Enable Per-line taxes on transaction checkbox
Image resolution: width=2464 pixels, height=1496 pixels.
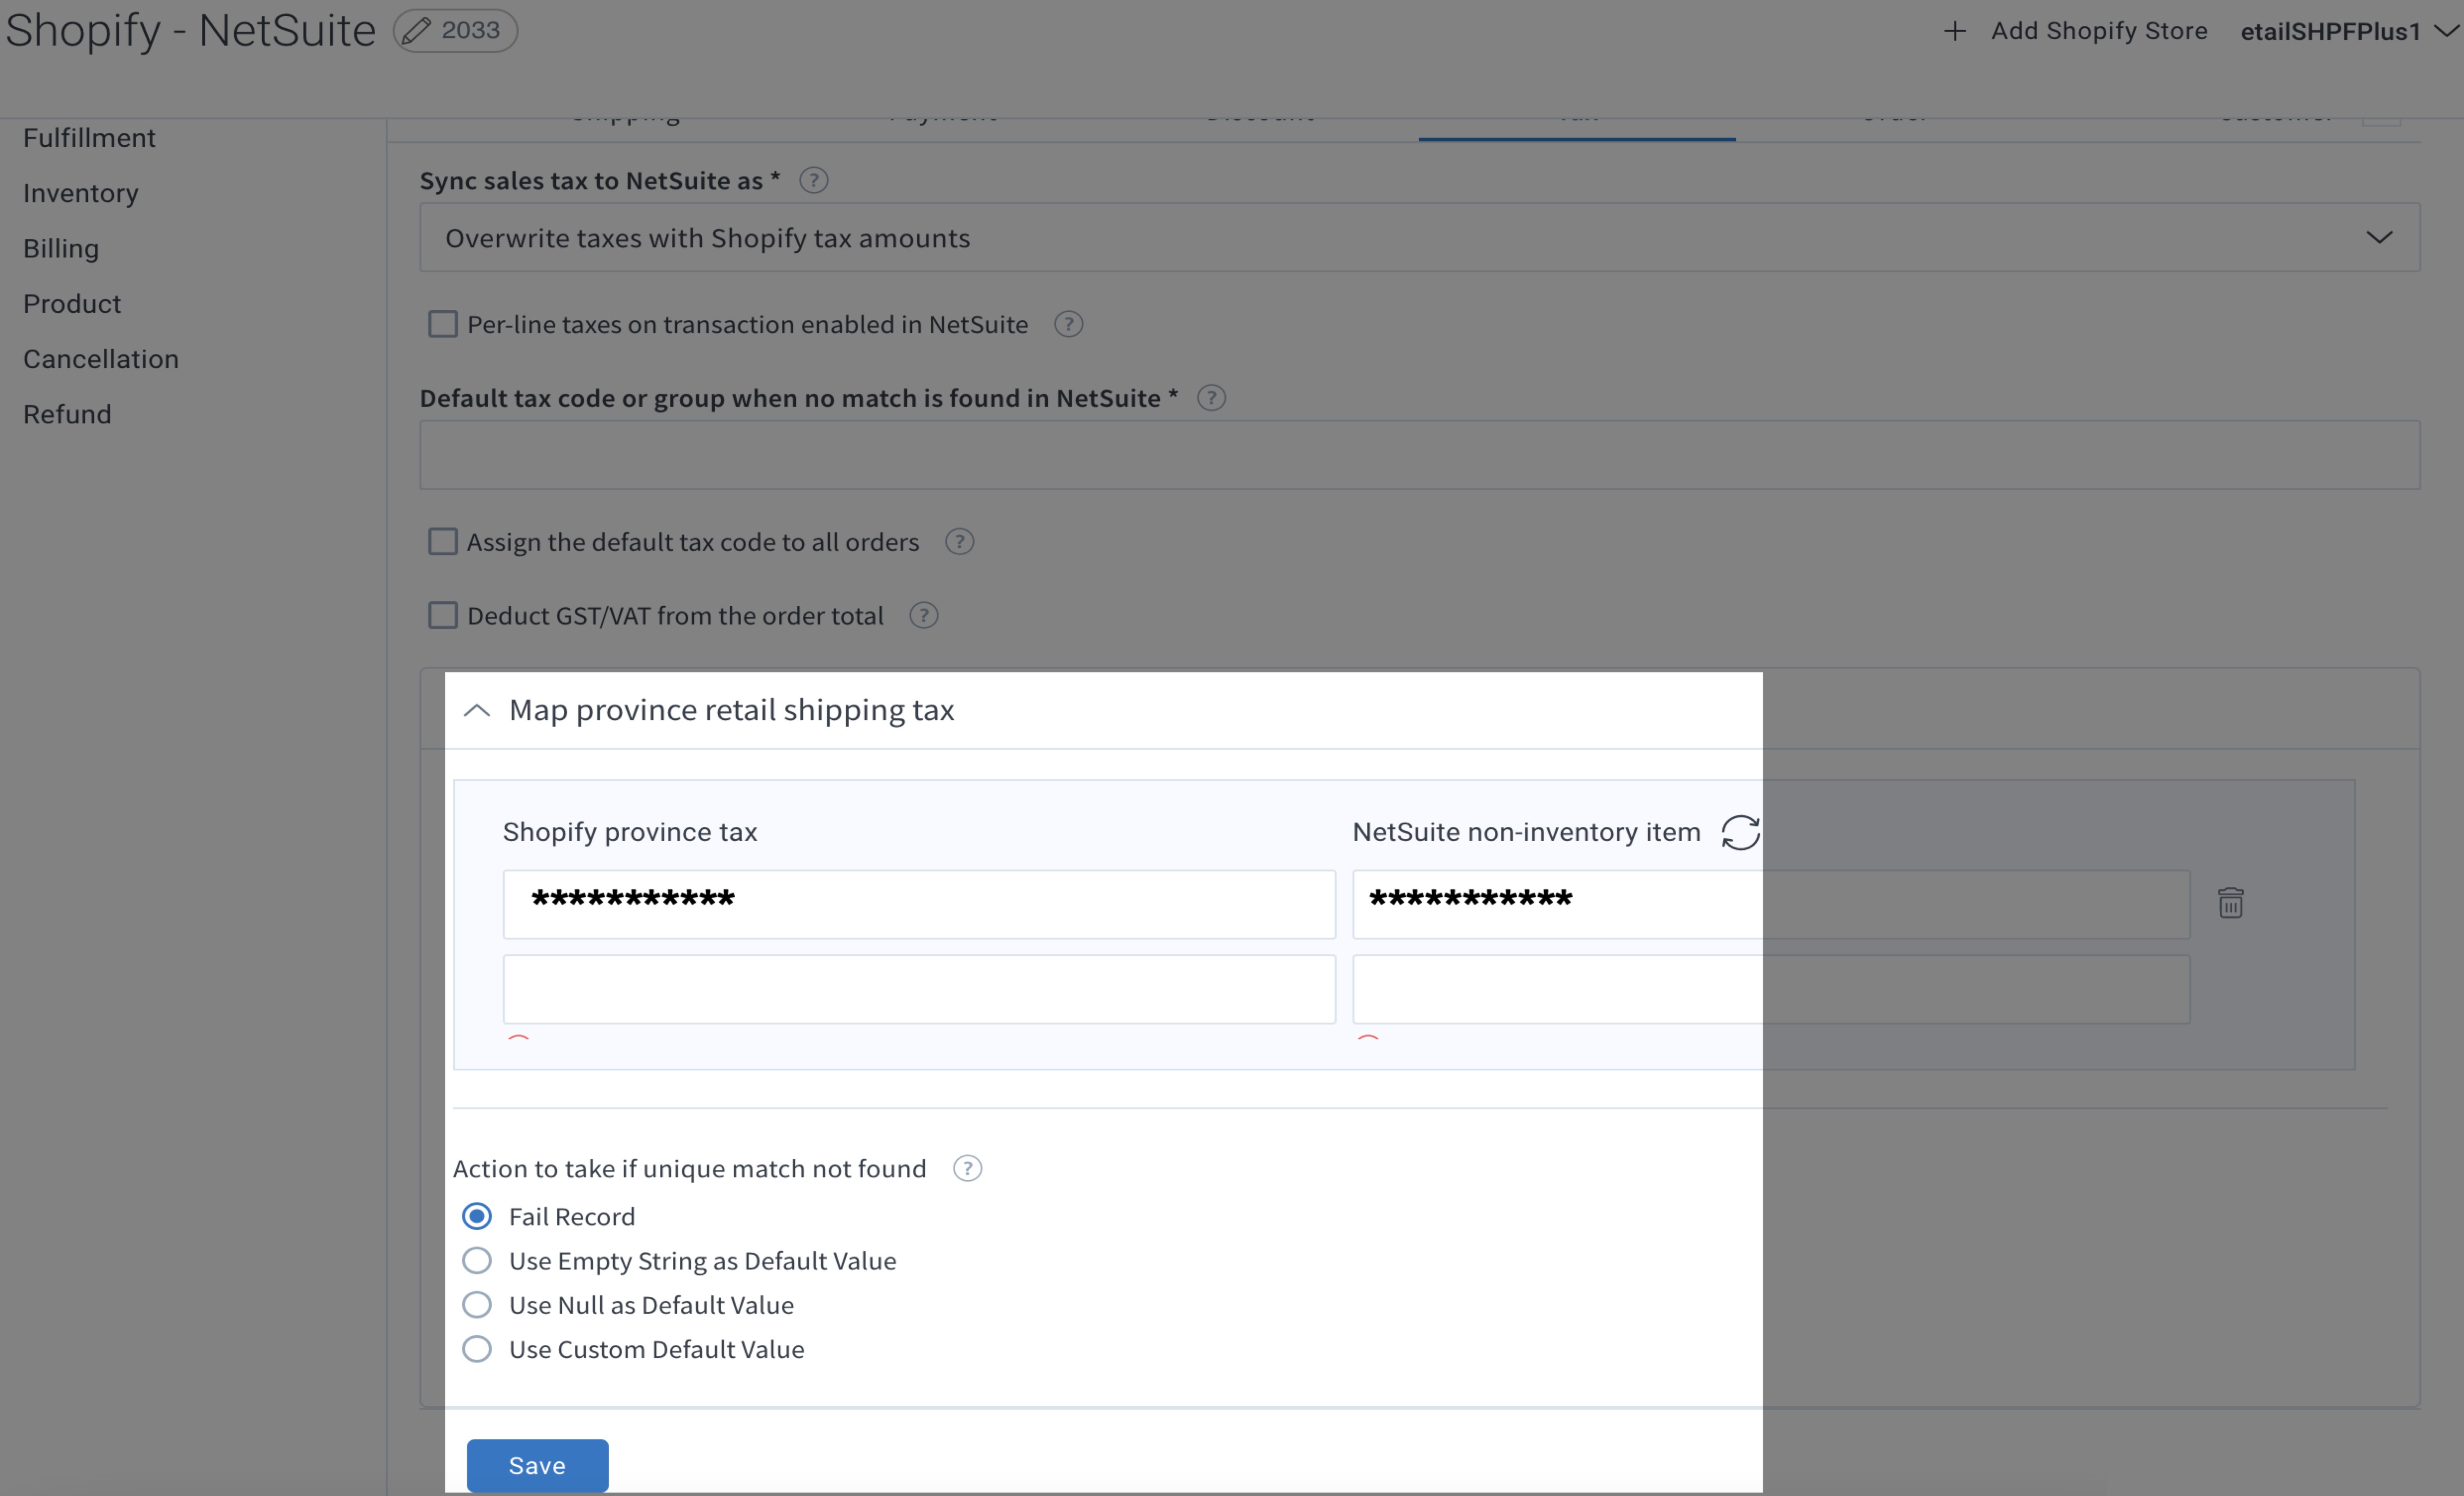[x=443, y=324]
